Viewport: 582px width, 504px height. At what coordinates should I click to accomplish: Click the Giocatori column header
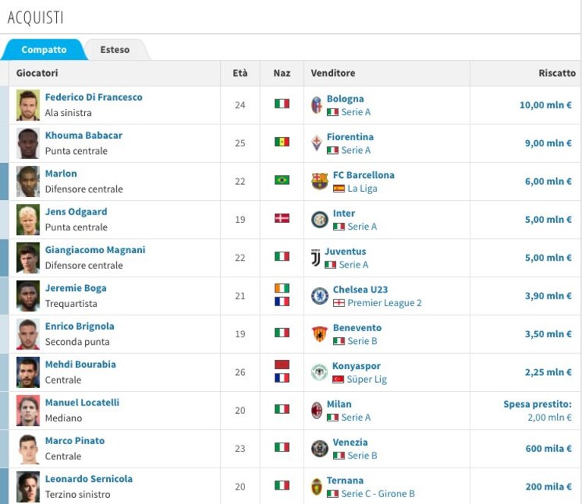point(37,73)
